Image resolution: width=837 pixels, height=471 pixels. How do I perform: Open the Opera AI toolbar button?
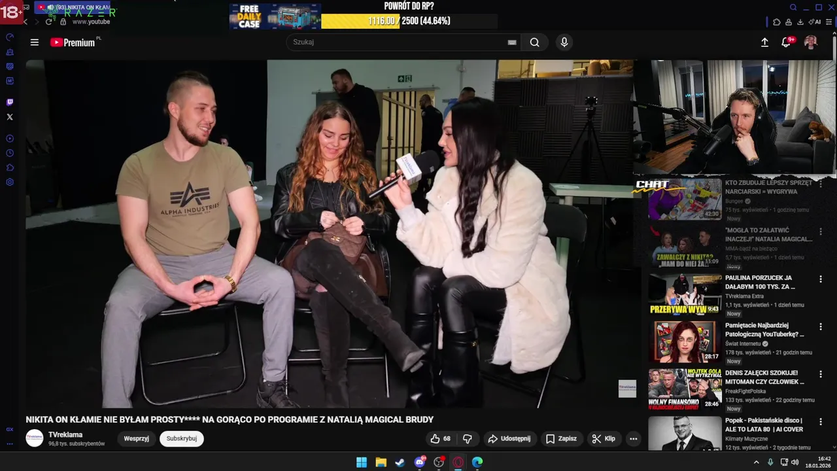coord(814,22)
